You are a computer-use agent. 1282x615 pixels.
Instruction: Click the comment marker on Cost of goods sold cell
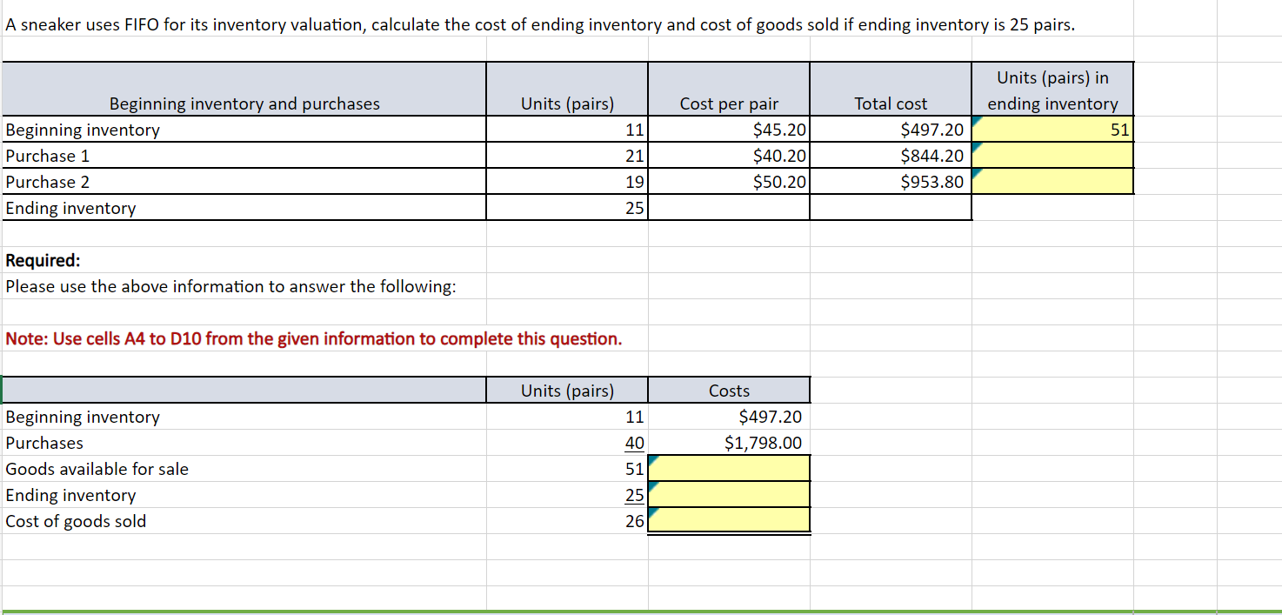(651, 515)
